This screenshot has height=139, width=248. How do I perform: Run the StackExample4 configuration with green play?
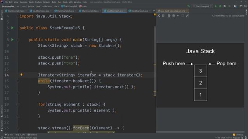pyautogui.click(x=216, y=6)
